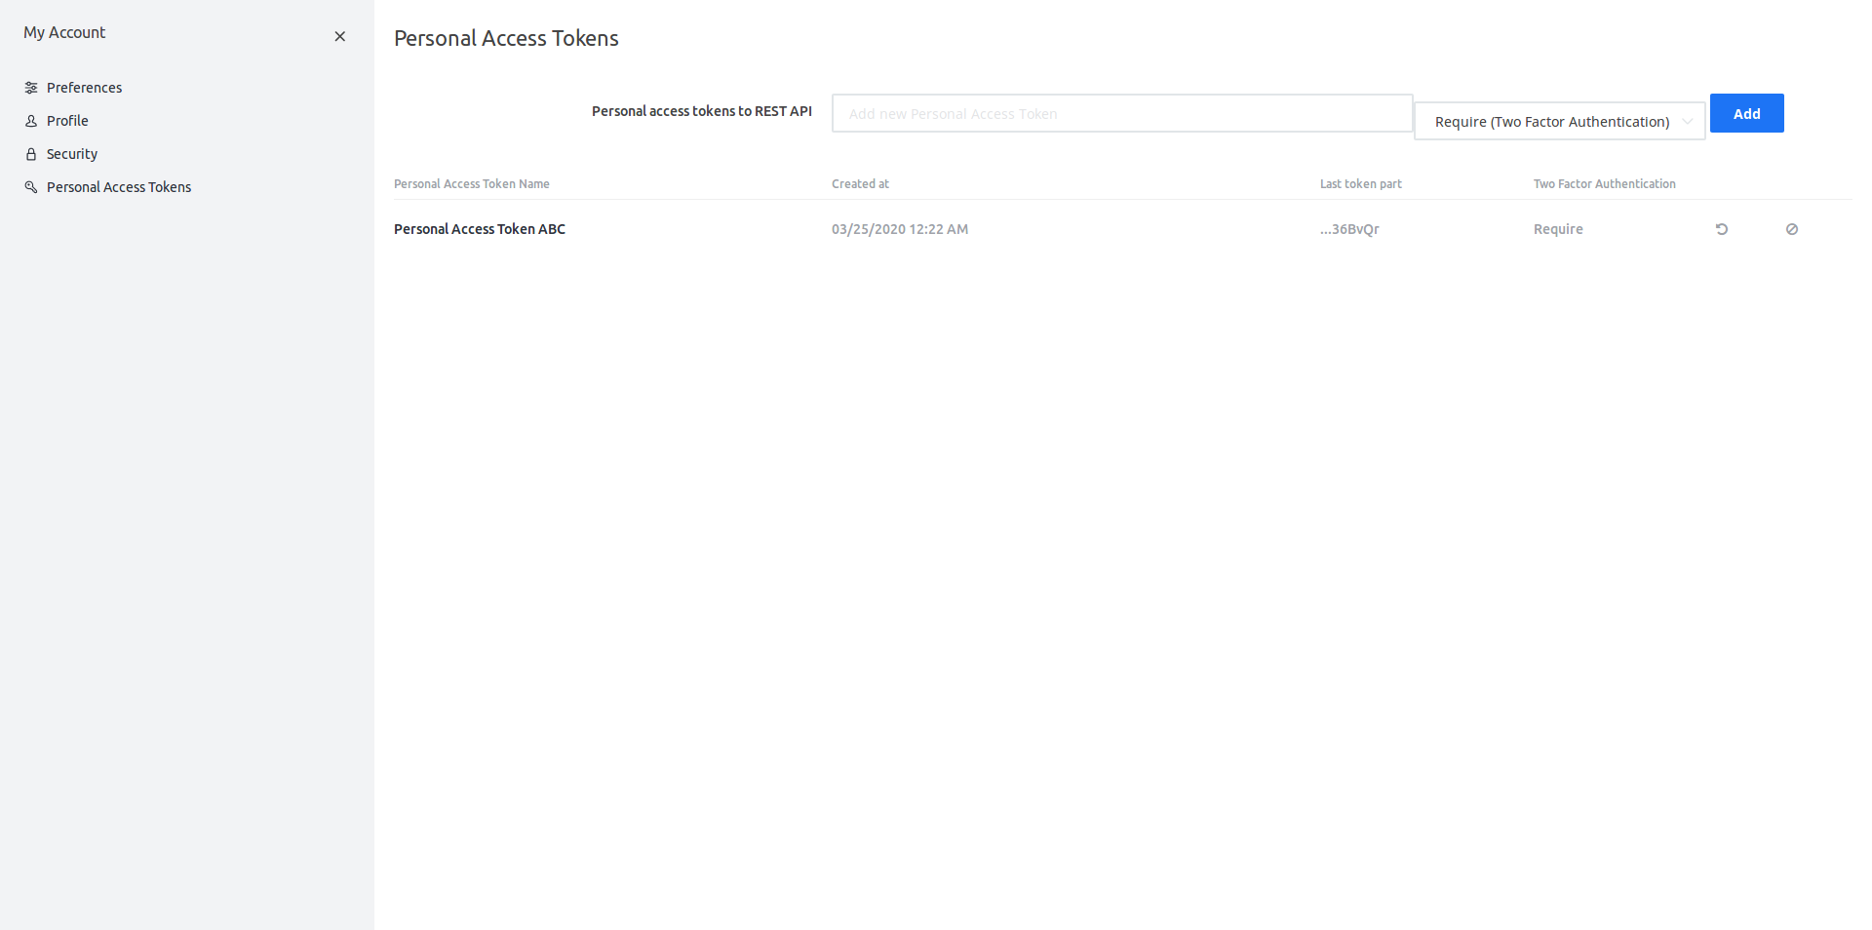Viewport: 1872px width, 930px height.
Task: Click the Created at column header
Action: 860,183
